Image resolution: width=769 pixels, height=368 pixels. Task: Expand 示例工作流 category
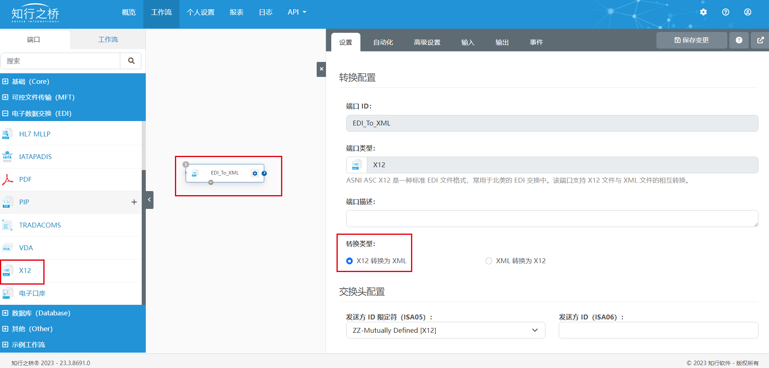5,345
